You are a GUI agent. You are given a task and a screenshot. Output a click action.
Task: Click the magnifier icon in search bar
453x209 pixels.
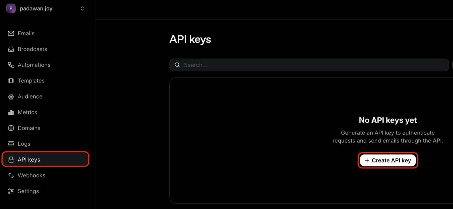(177, 65)
